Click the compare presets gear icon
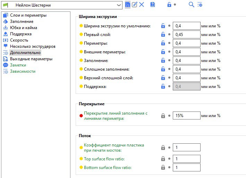The width and height of the screenshot is (246, 178). click(200, 5)
